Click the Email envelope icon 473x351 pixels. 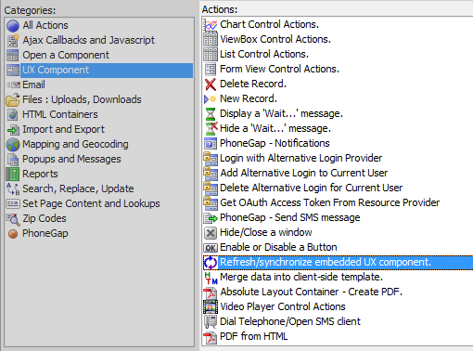13,84
